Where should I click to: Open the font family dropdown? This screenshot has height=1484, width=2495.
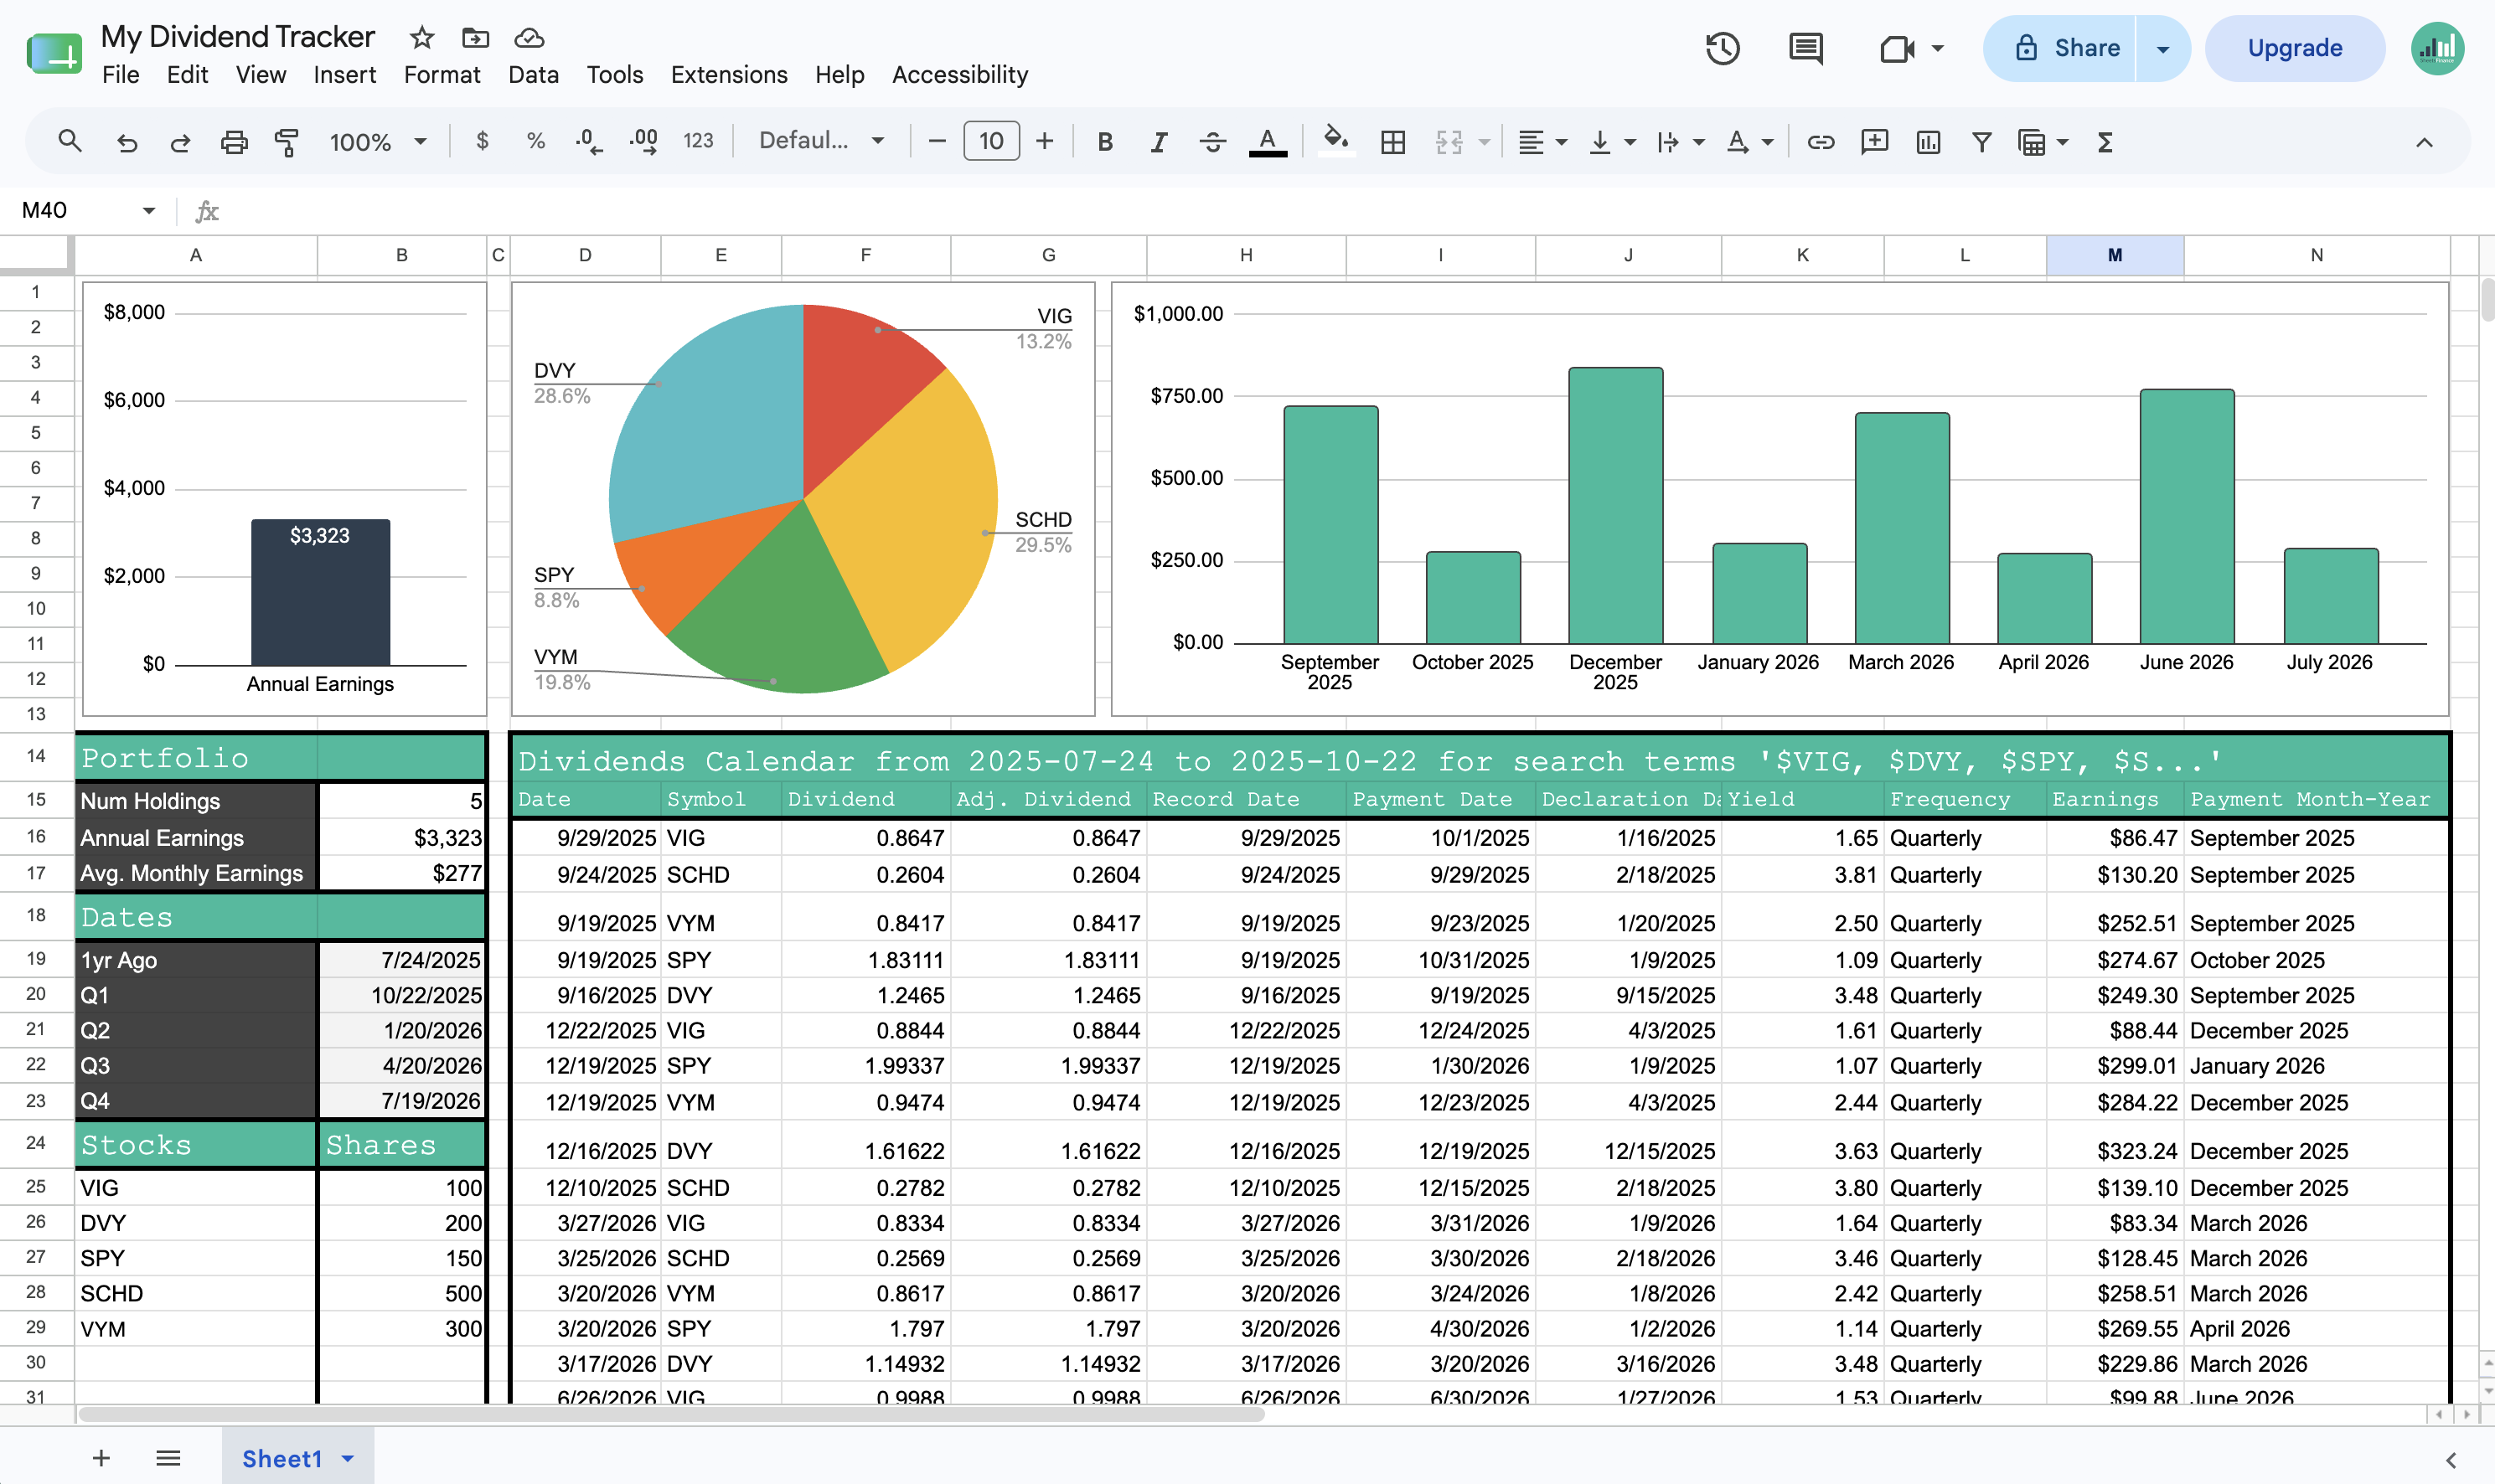pos(821,141)
